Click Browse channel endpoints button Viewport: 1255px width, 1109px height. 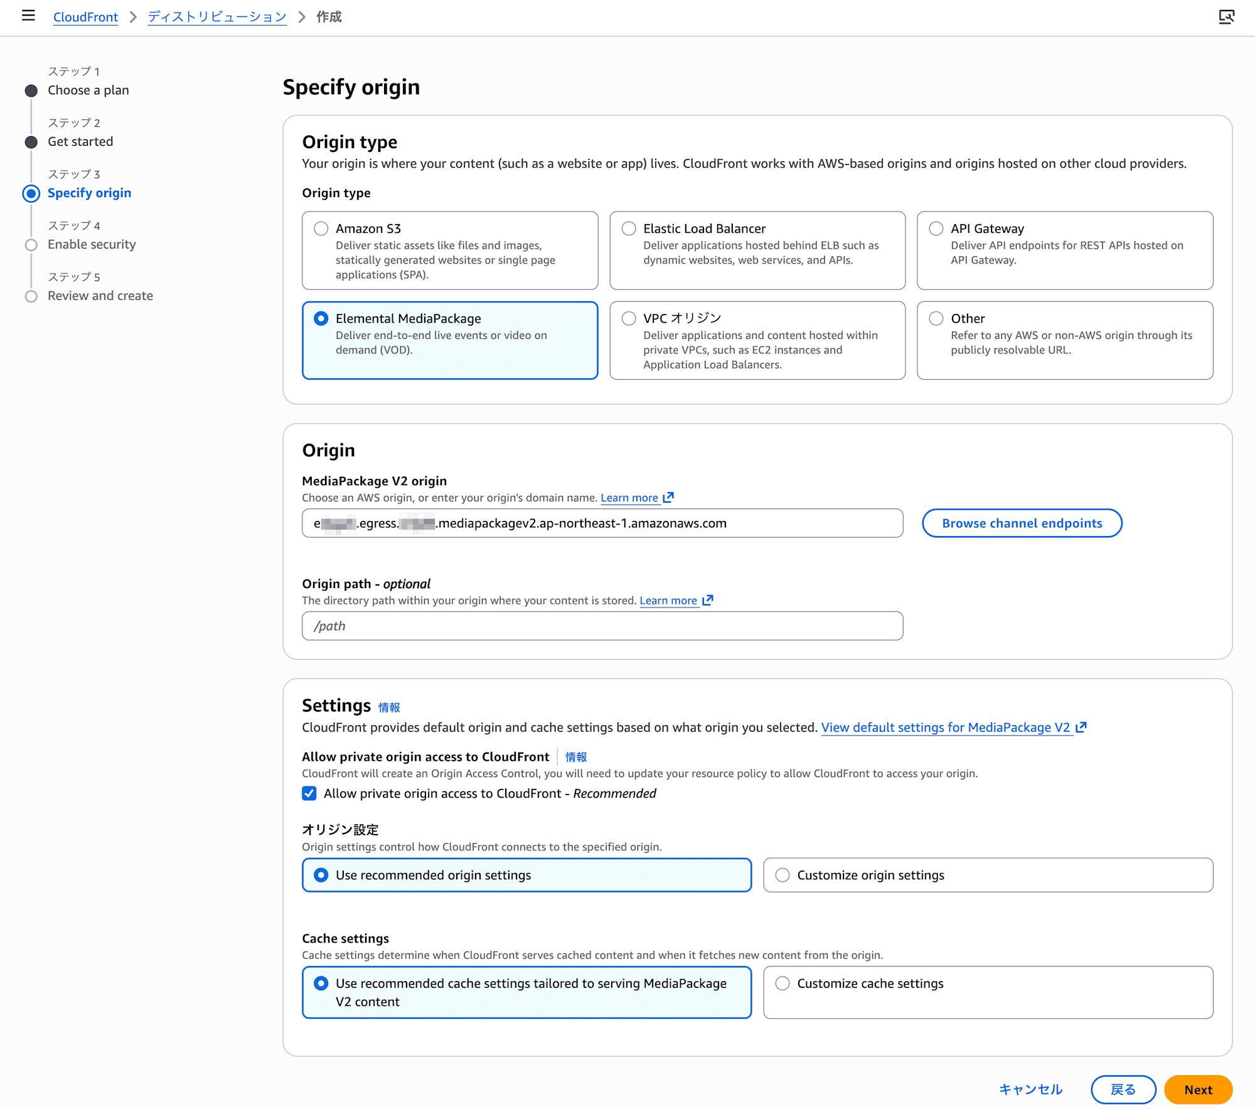(1022, 523)
